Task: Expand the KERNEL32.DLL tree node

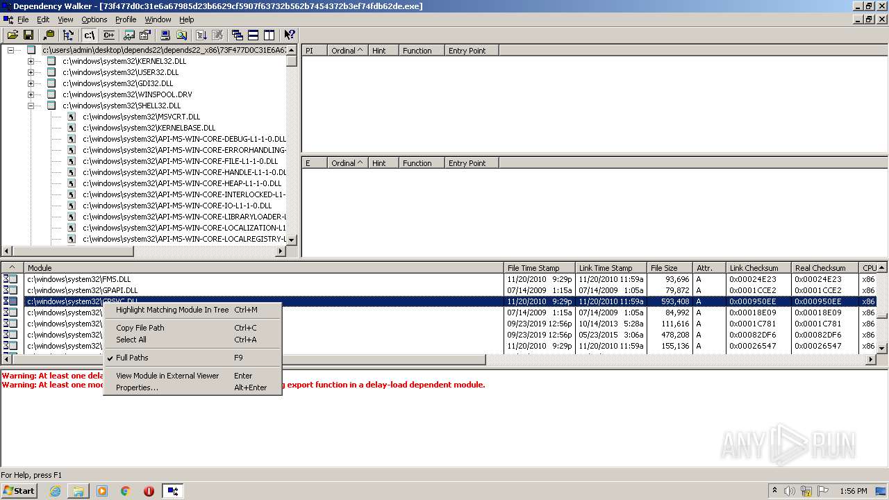Action: click(31, 61)
